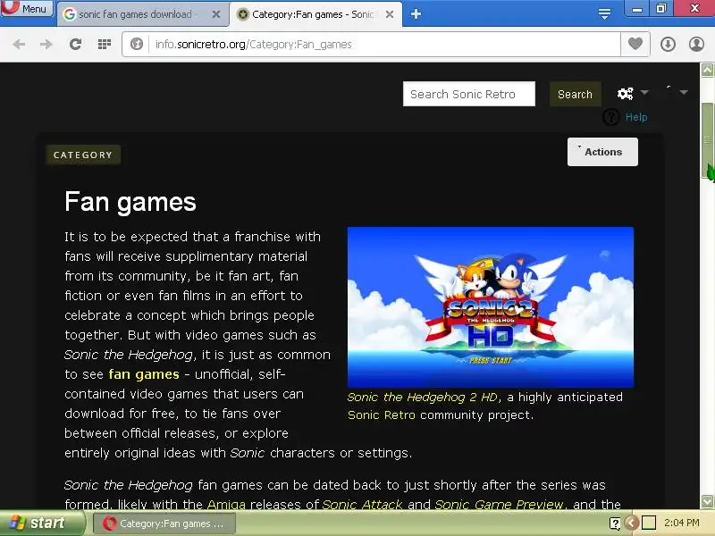Click the scrollbar up arrow
715x536 pixels.
tap(707, 71)
